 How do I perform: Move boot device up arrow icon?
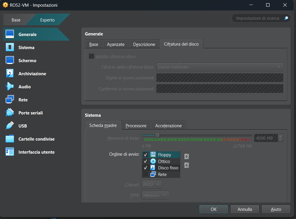pyautogui.click(x=187, y=156)
